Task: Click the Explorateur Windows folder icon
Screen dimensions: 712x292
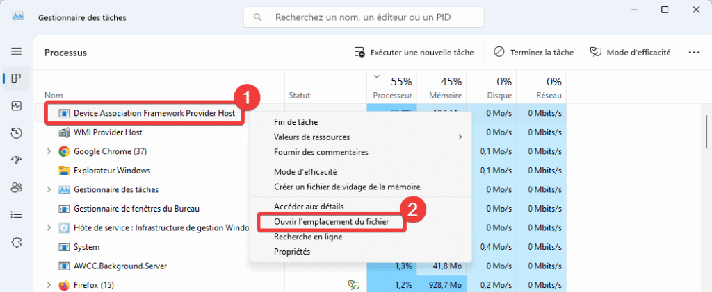Action: (x=64, y=171)
